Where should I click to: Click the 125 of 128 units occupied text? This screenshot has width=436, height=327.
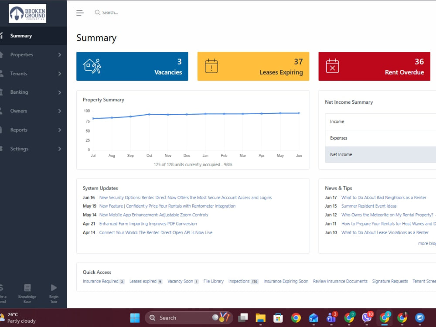(x=193, y=165)
